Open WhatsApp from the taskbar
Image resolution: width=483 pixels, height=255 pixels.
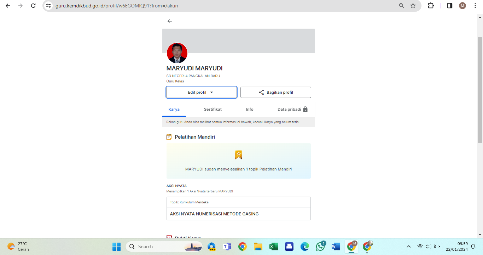[321, 246]
